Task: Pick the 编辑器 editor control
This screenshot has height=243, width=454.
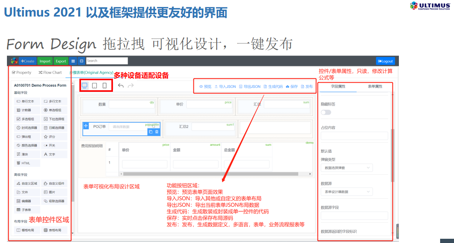Action: click(27, 201)
